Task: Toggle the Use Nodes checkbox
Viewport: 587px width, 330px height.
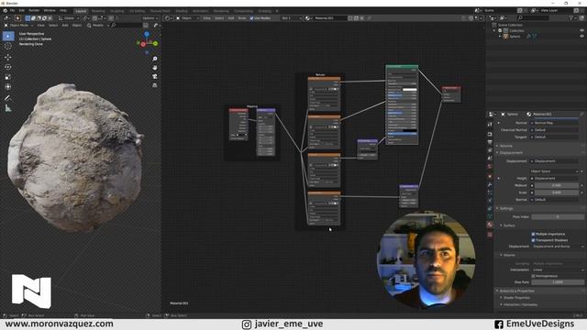Action: tap(252, 18)
